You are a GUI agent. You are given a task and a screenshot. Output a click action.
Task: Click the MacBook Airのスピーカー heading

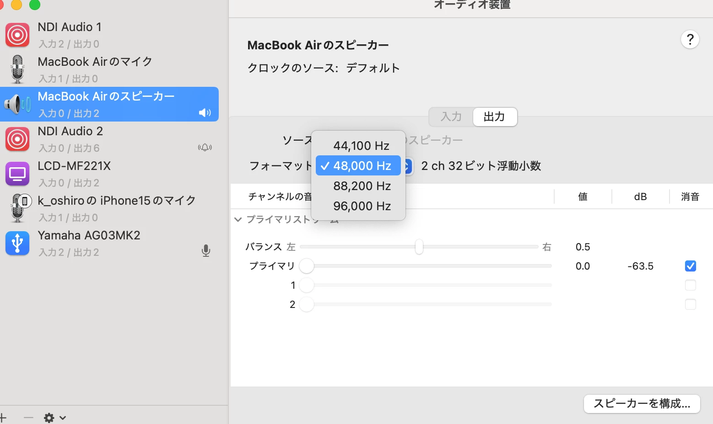coord(318,45)
